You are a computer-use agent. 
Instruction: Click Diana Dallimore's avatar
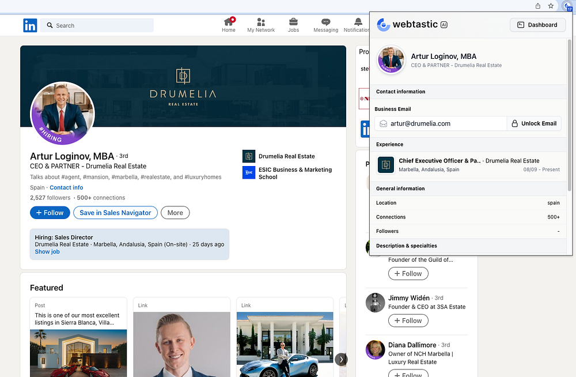point(375,350)
